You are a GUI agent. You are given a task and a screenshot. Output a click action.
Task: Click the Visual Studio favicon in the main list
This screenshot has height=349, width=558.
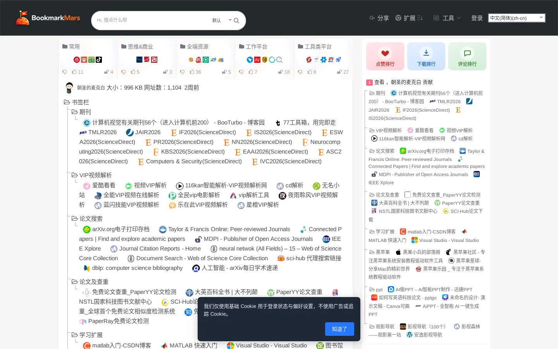[230, 346]
